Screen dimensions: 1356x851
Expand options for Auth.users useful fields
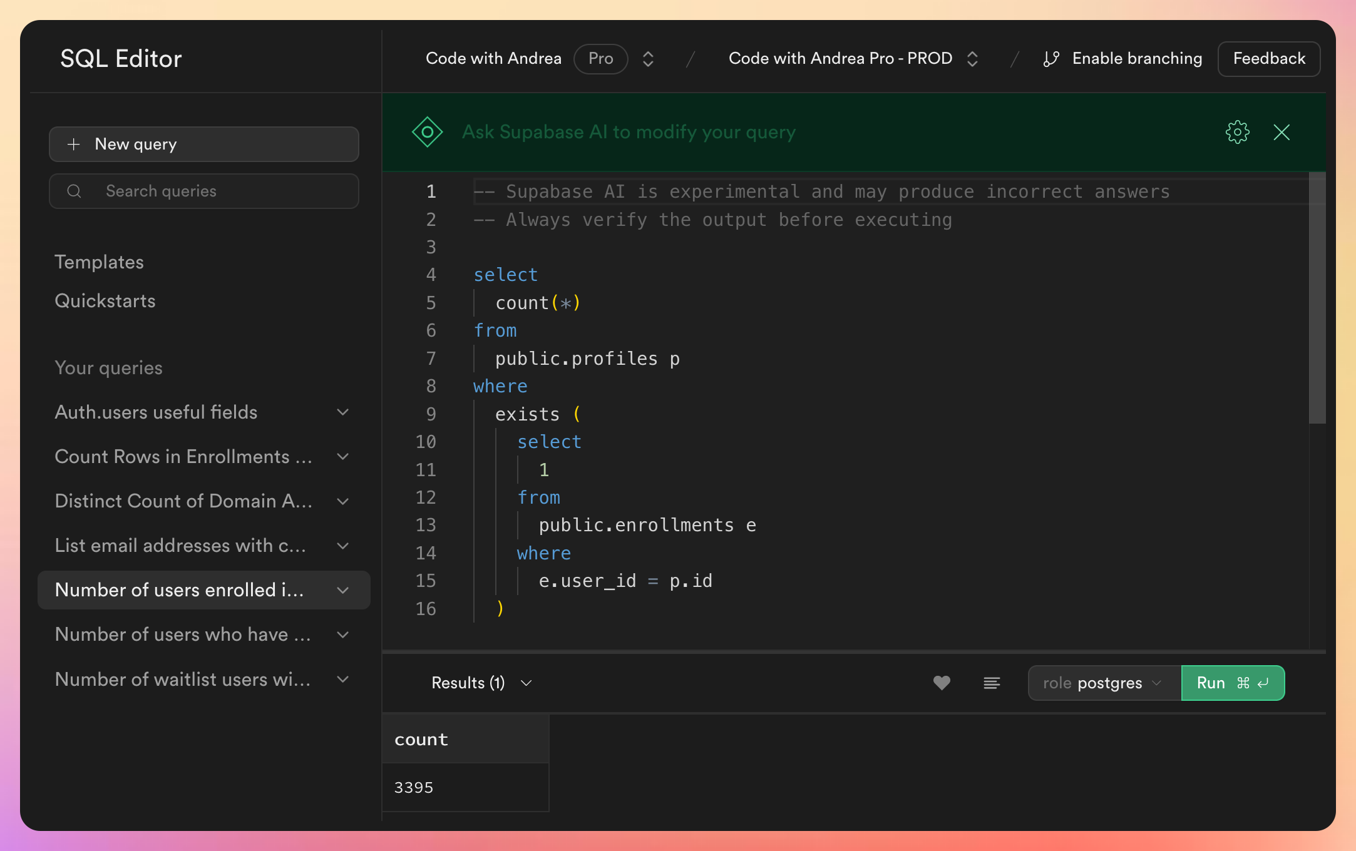(342, 412)
